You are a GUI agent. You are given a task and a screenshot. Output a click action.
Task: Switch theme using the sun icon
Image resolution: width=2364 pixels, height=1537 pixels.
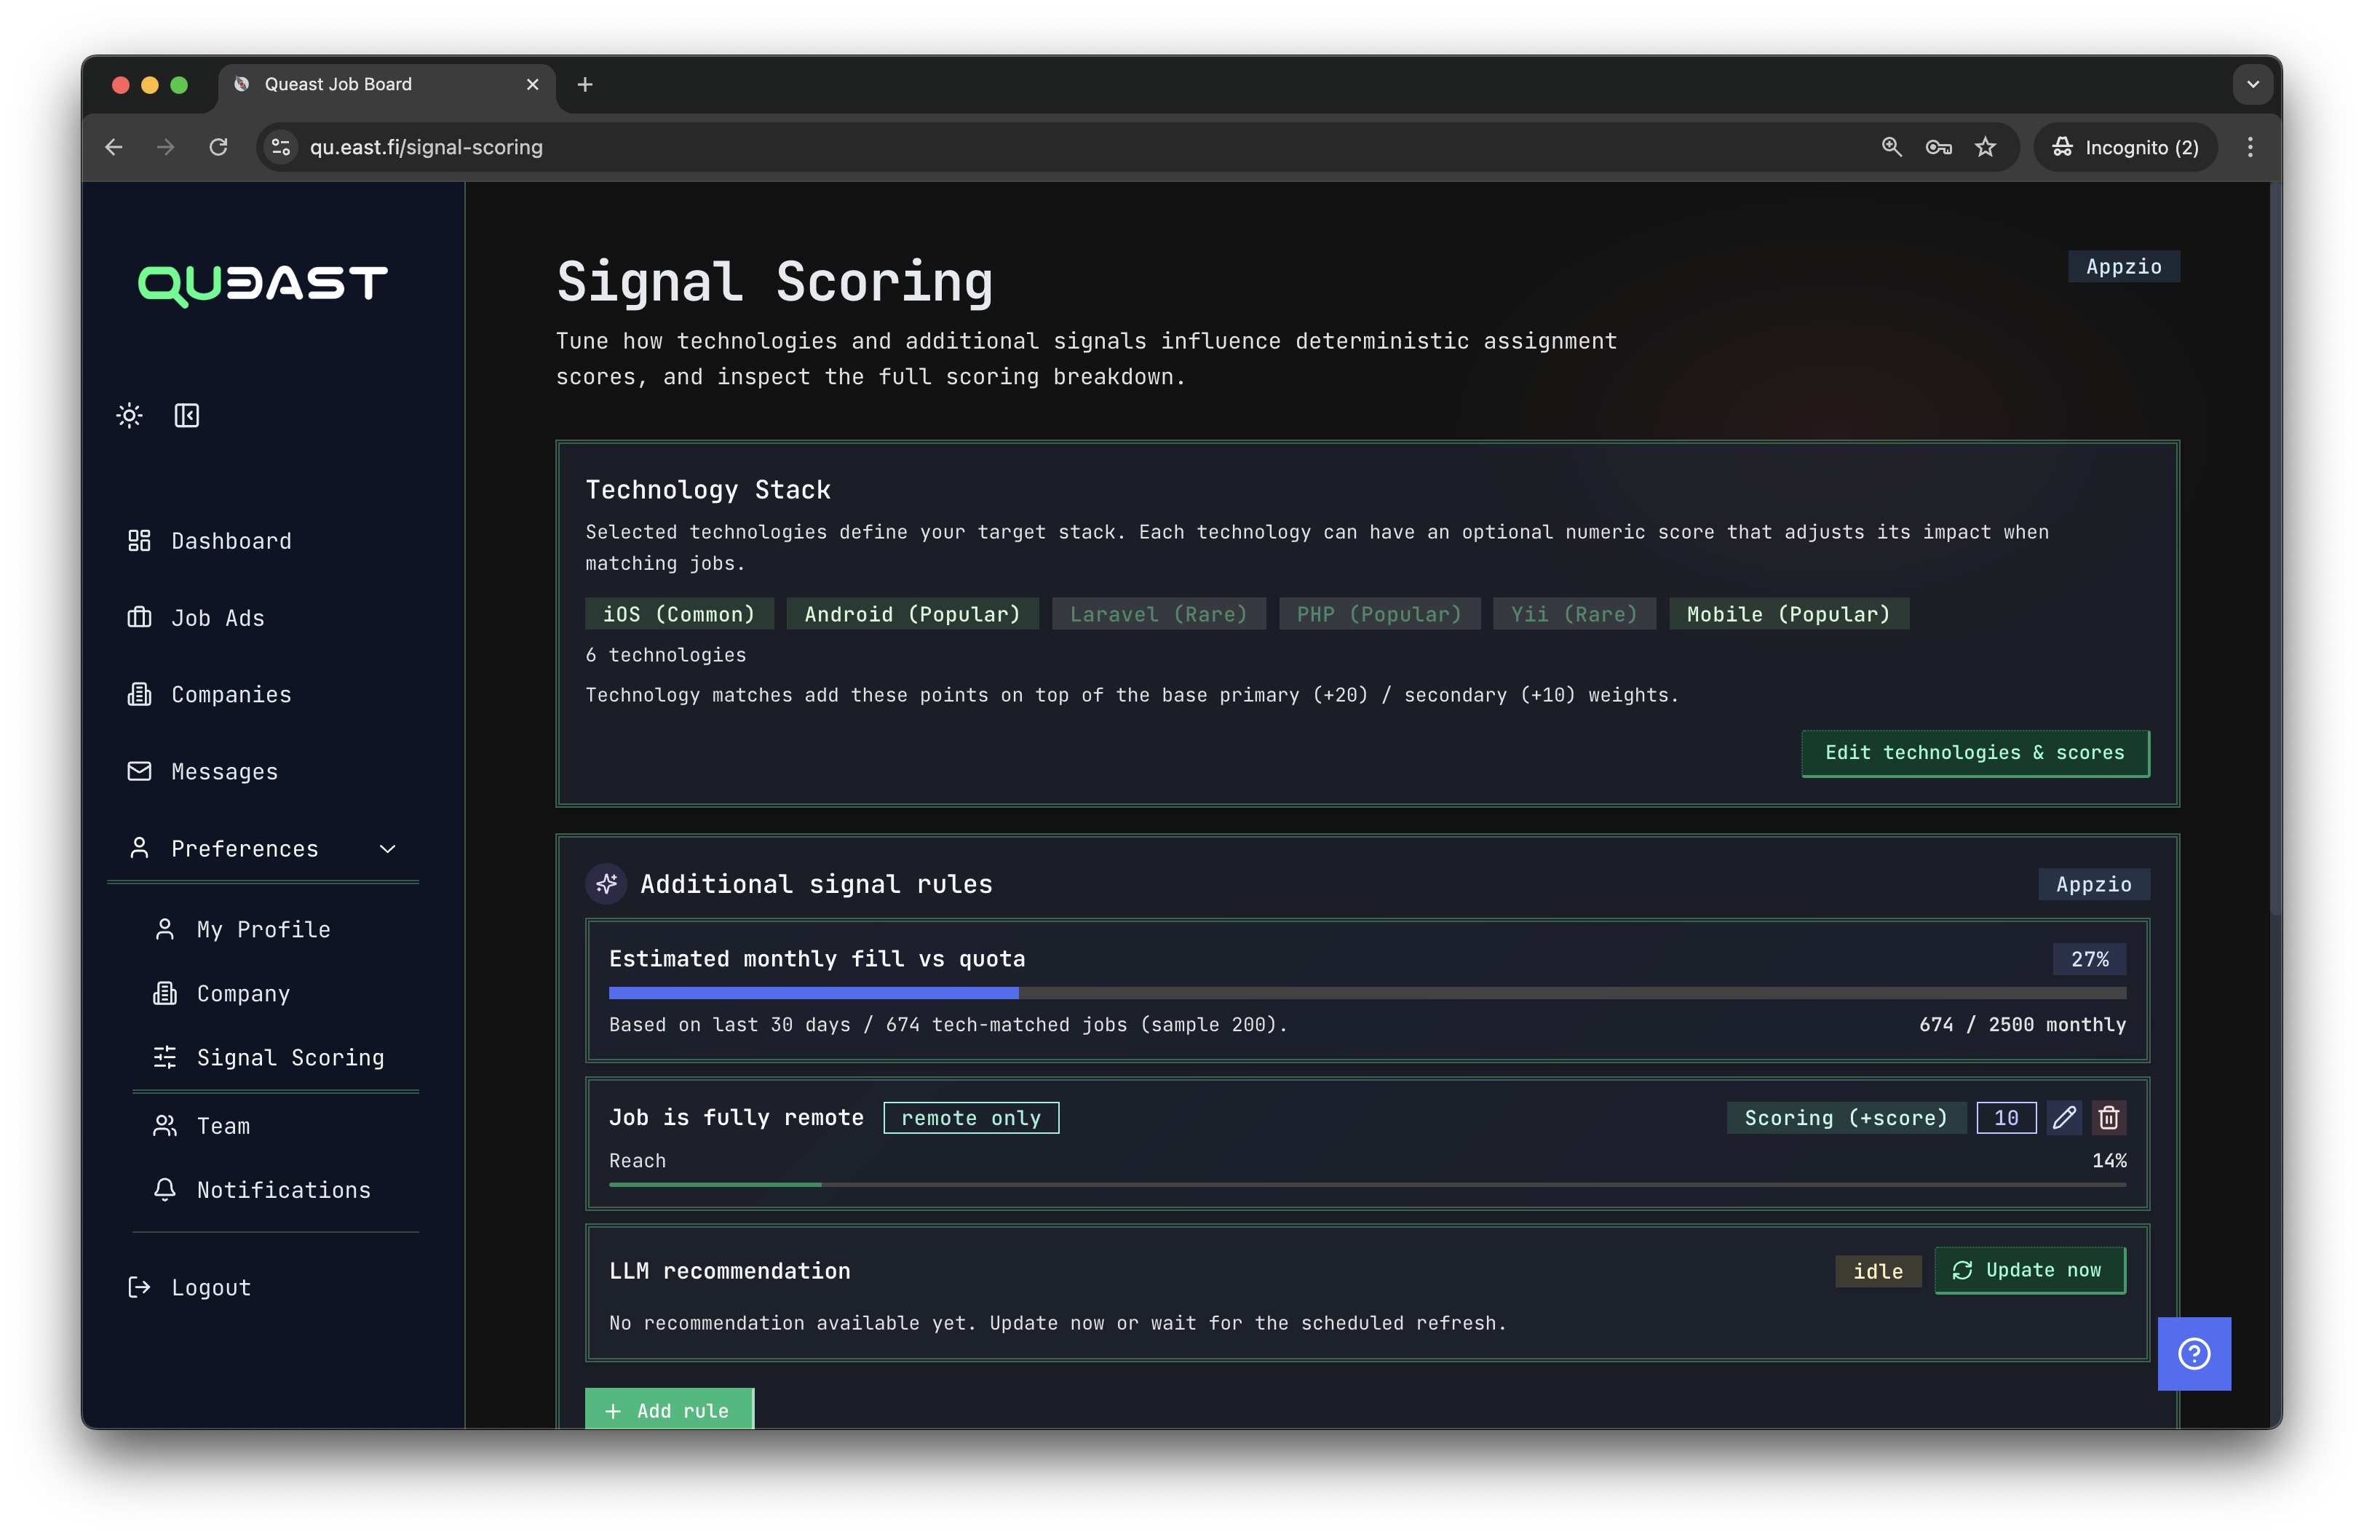tap(129, 415)
